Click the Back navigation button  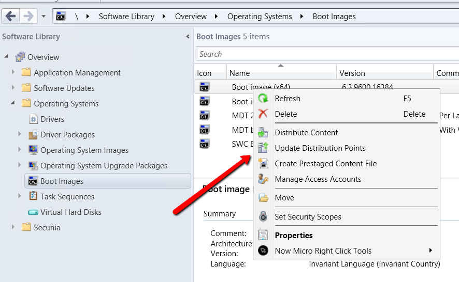point(11,17)
